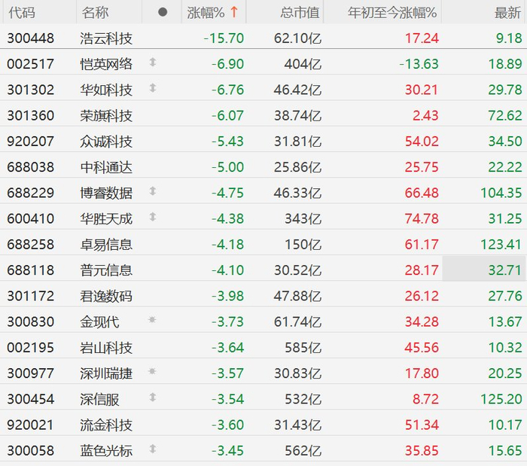Select stock name 众诚科技
This screenshot has height=466, width=527.
[106, 141]
